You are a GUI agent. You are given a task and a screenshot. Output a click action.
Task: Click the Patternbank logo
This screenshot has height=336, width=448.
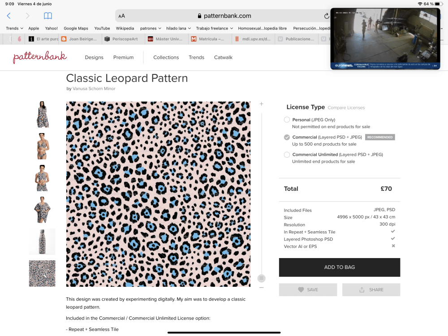pos(39,57)
